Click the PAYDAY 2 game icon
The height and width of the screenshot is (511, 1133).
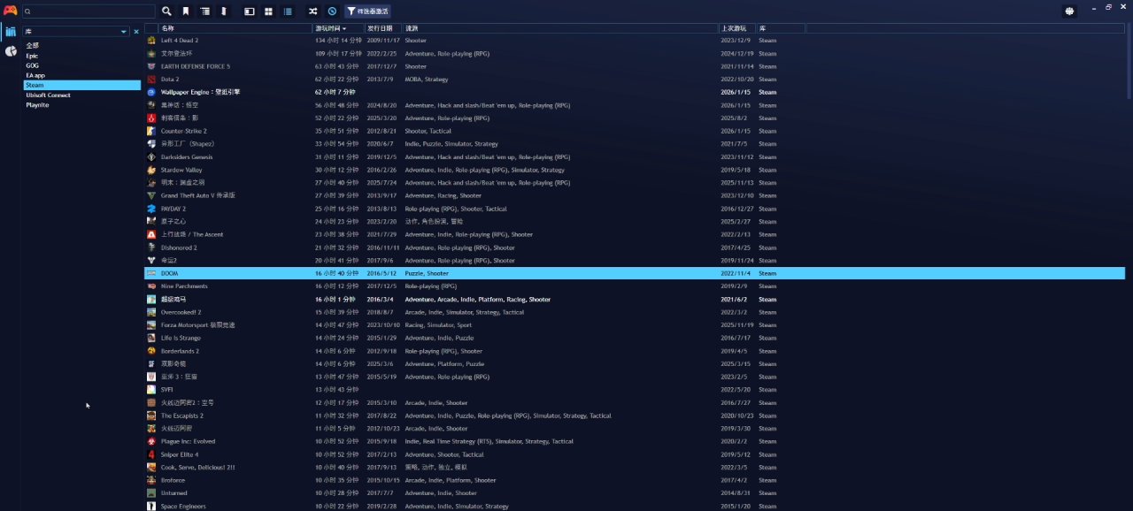[152, 209]
